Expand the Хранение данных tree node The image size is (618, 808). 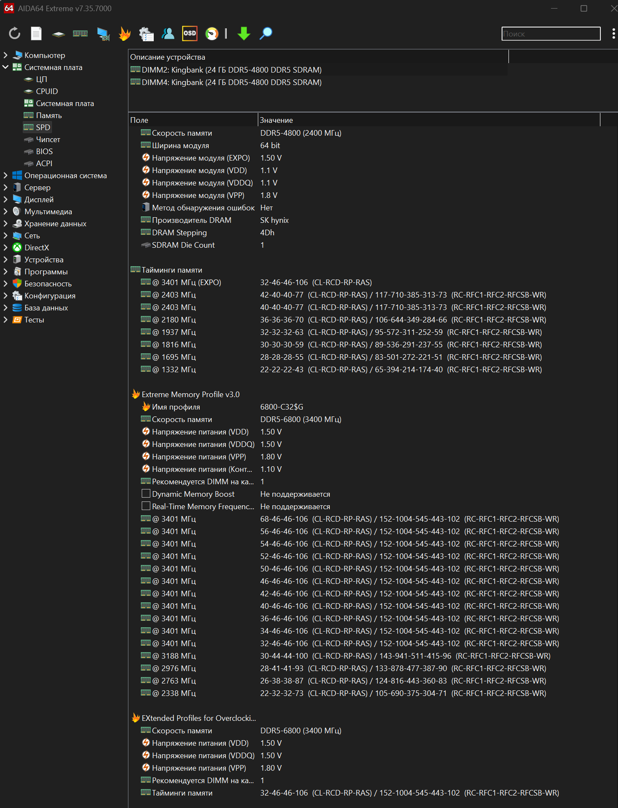(6, 223)
